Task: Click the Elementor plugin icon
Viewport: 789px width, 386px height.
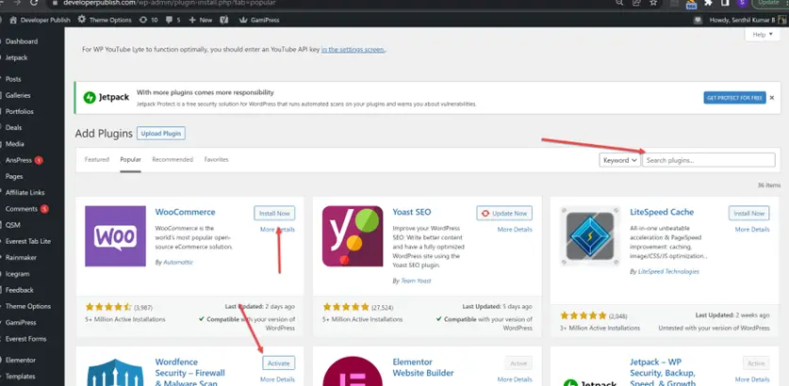Action: point(353,371)
